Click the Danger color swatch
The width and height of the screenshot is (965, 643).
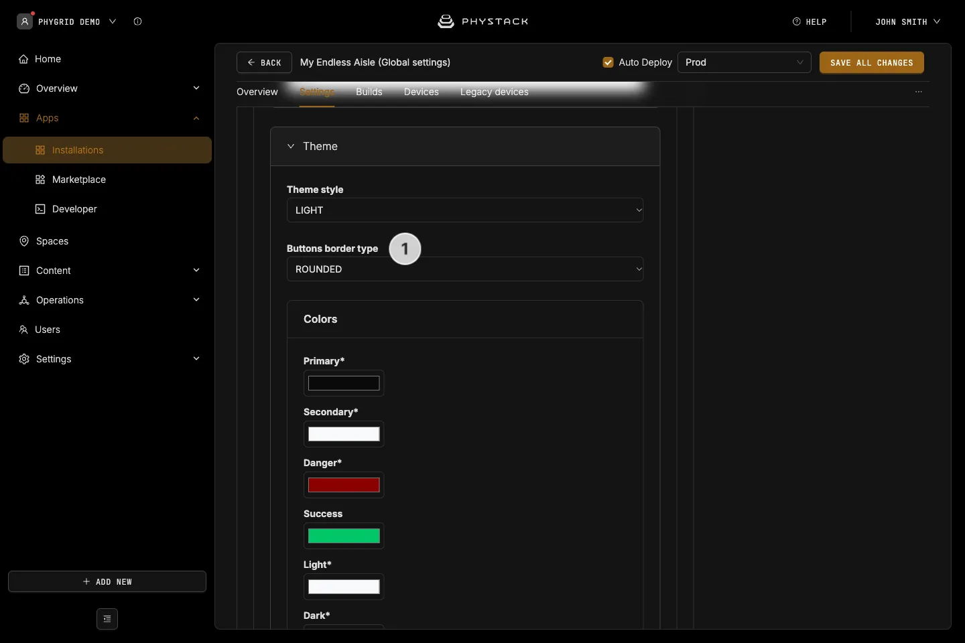tap(344, 485)
